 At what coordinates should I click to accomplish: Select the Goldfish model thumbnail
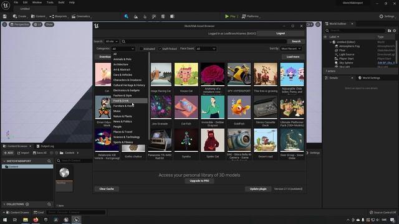[239, 107]
